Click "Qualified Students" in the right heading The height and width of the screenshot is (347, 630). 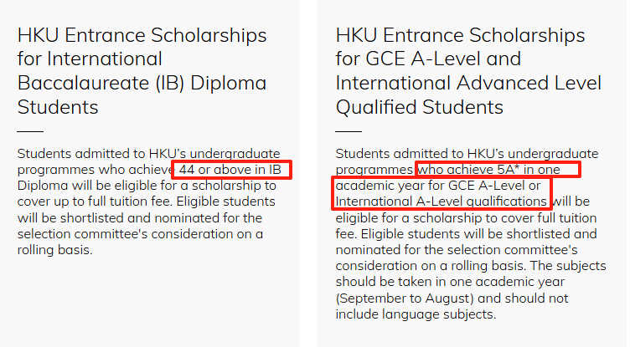click(x=419, y=108)
